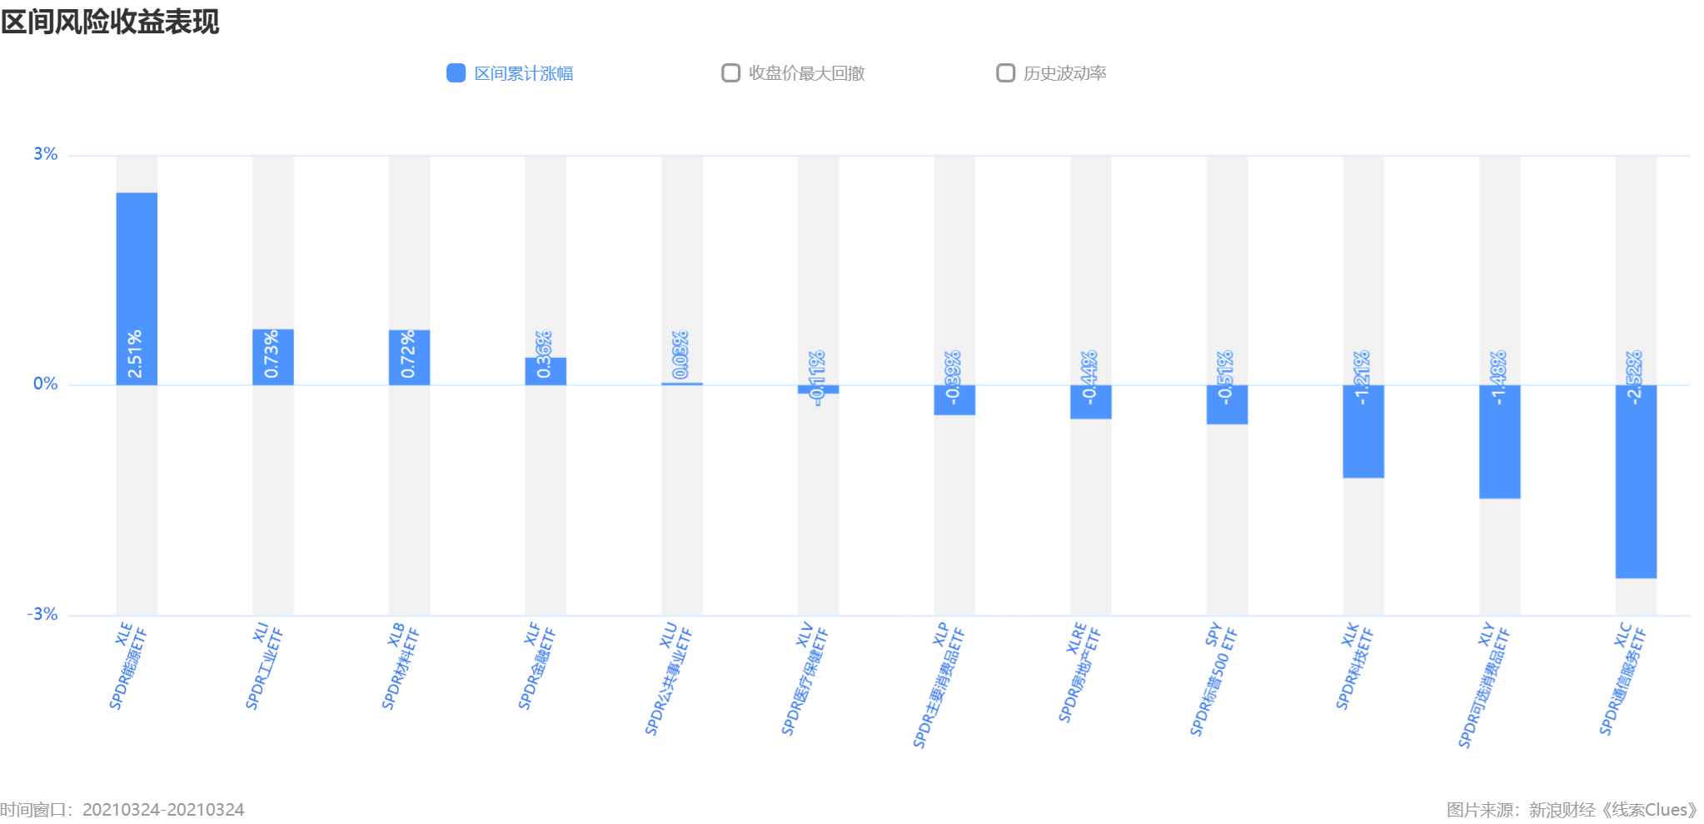
Task: Click the 新浪财经《线索Clues》 source text
Action: (1612, 810)
